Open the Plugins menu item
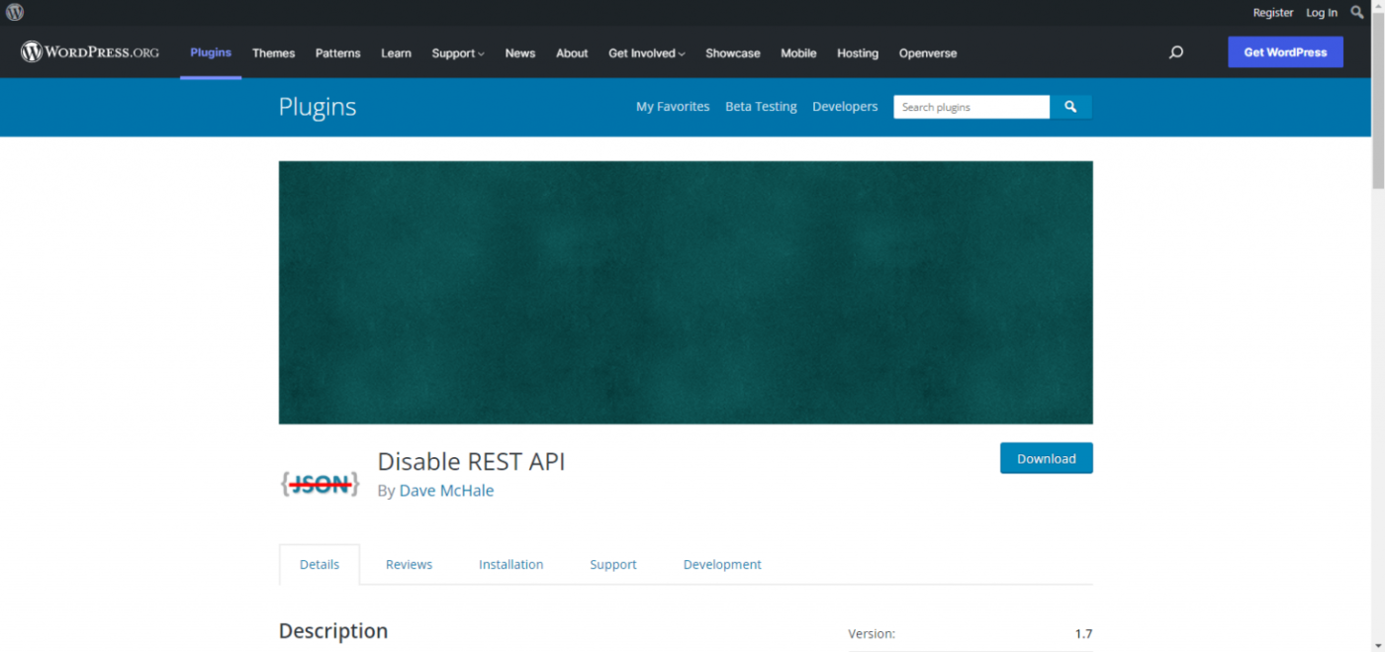This screenshot has height=652, width=1385. (211, 52)
